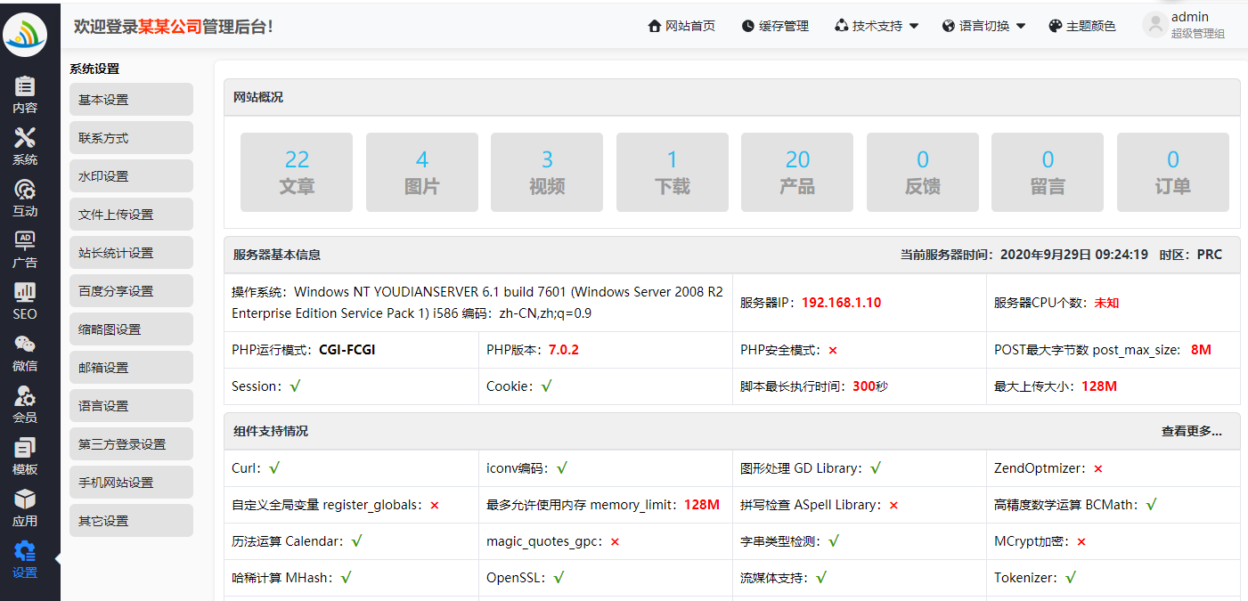The height and width of the screenshot is (601, 1248).
Task: Click the 22 文章 statistics tile
Action: pyautogui.click(x=297, y=173)
